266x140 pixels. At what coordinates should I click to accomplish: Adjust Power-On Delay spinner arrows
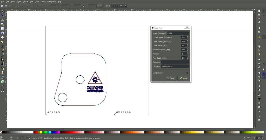[x=188, y=50]
